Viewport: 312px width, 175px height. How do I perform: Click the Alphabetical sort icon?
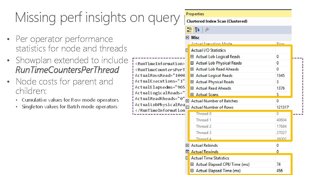click(x=197, y=30)
